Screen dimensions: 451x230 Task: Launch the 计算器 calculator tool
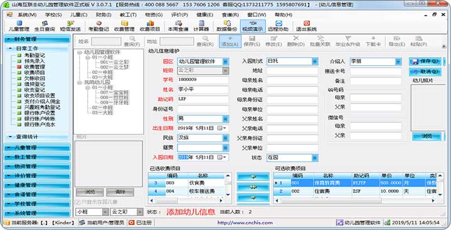pyautogui.click(x=201, y=26)
